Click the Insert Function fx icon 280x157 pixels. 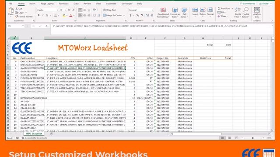tap(46, 26)
